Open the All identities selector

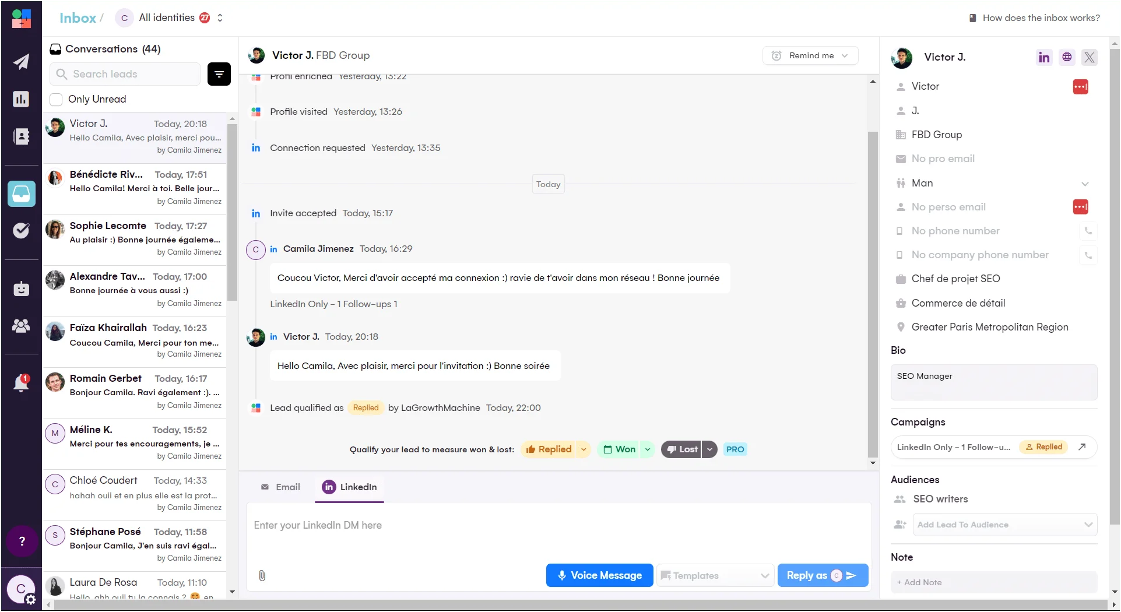170,18
